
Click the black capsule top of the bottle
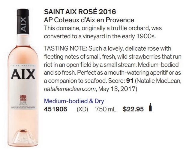23,21
